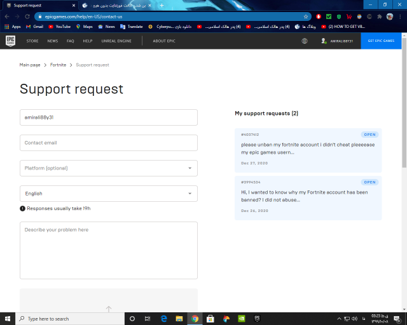Open the Maps bookmark
The image size is (407, 325).
pos(85,27)
